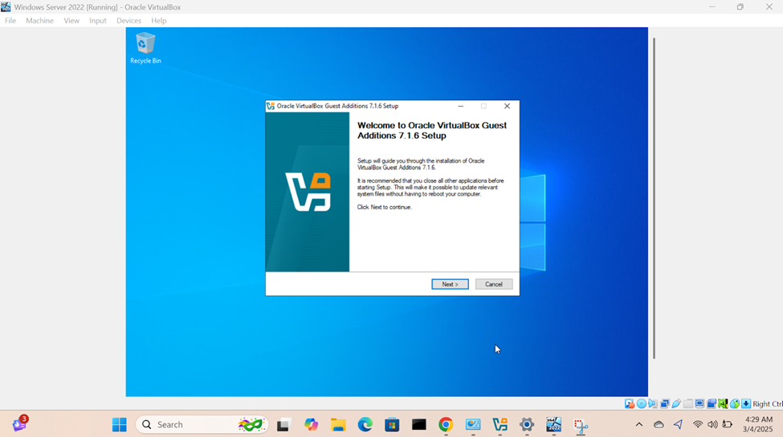Image resolution: width=783 pixels, height=437 pixels.
Task: Minimize the Guest Additions setup dialog
Action: tap(460, 106)
